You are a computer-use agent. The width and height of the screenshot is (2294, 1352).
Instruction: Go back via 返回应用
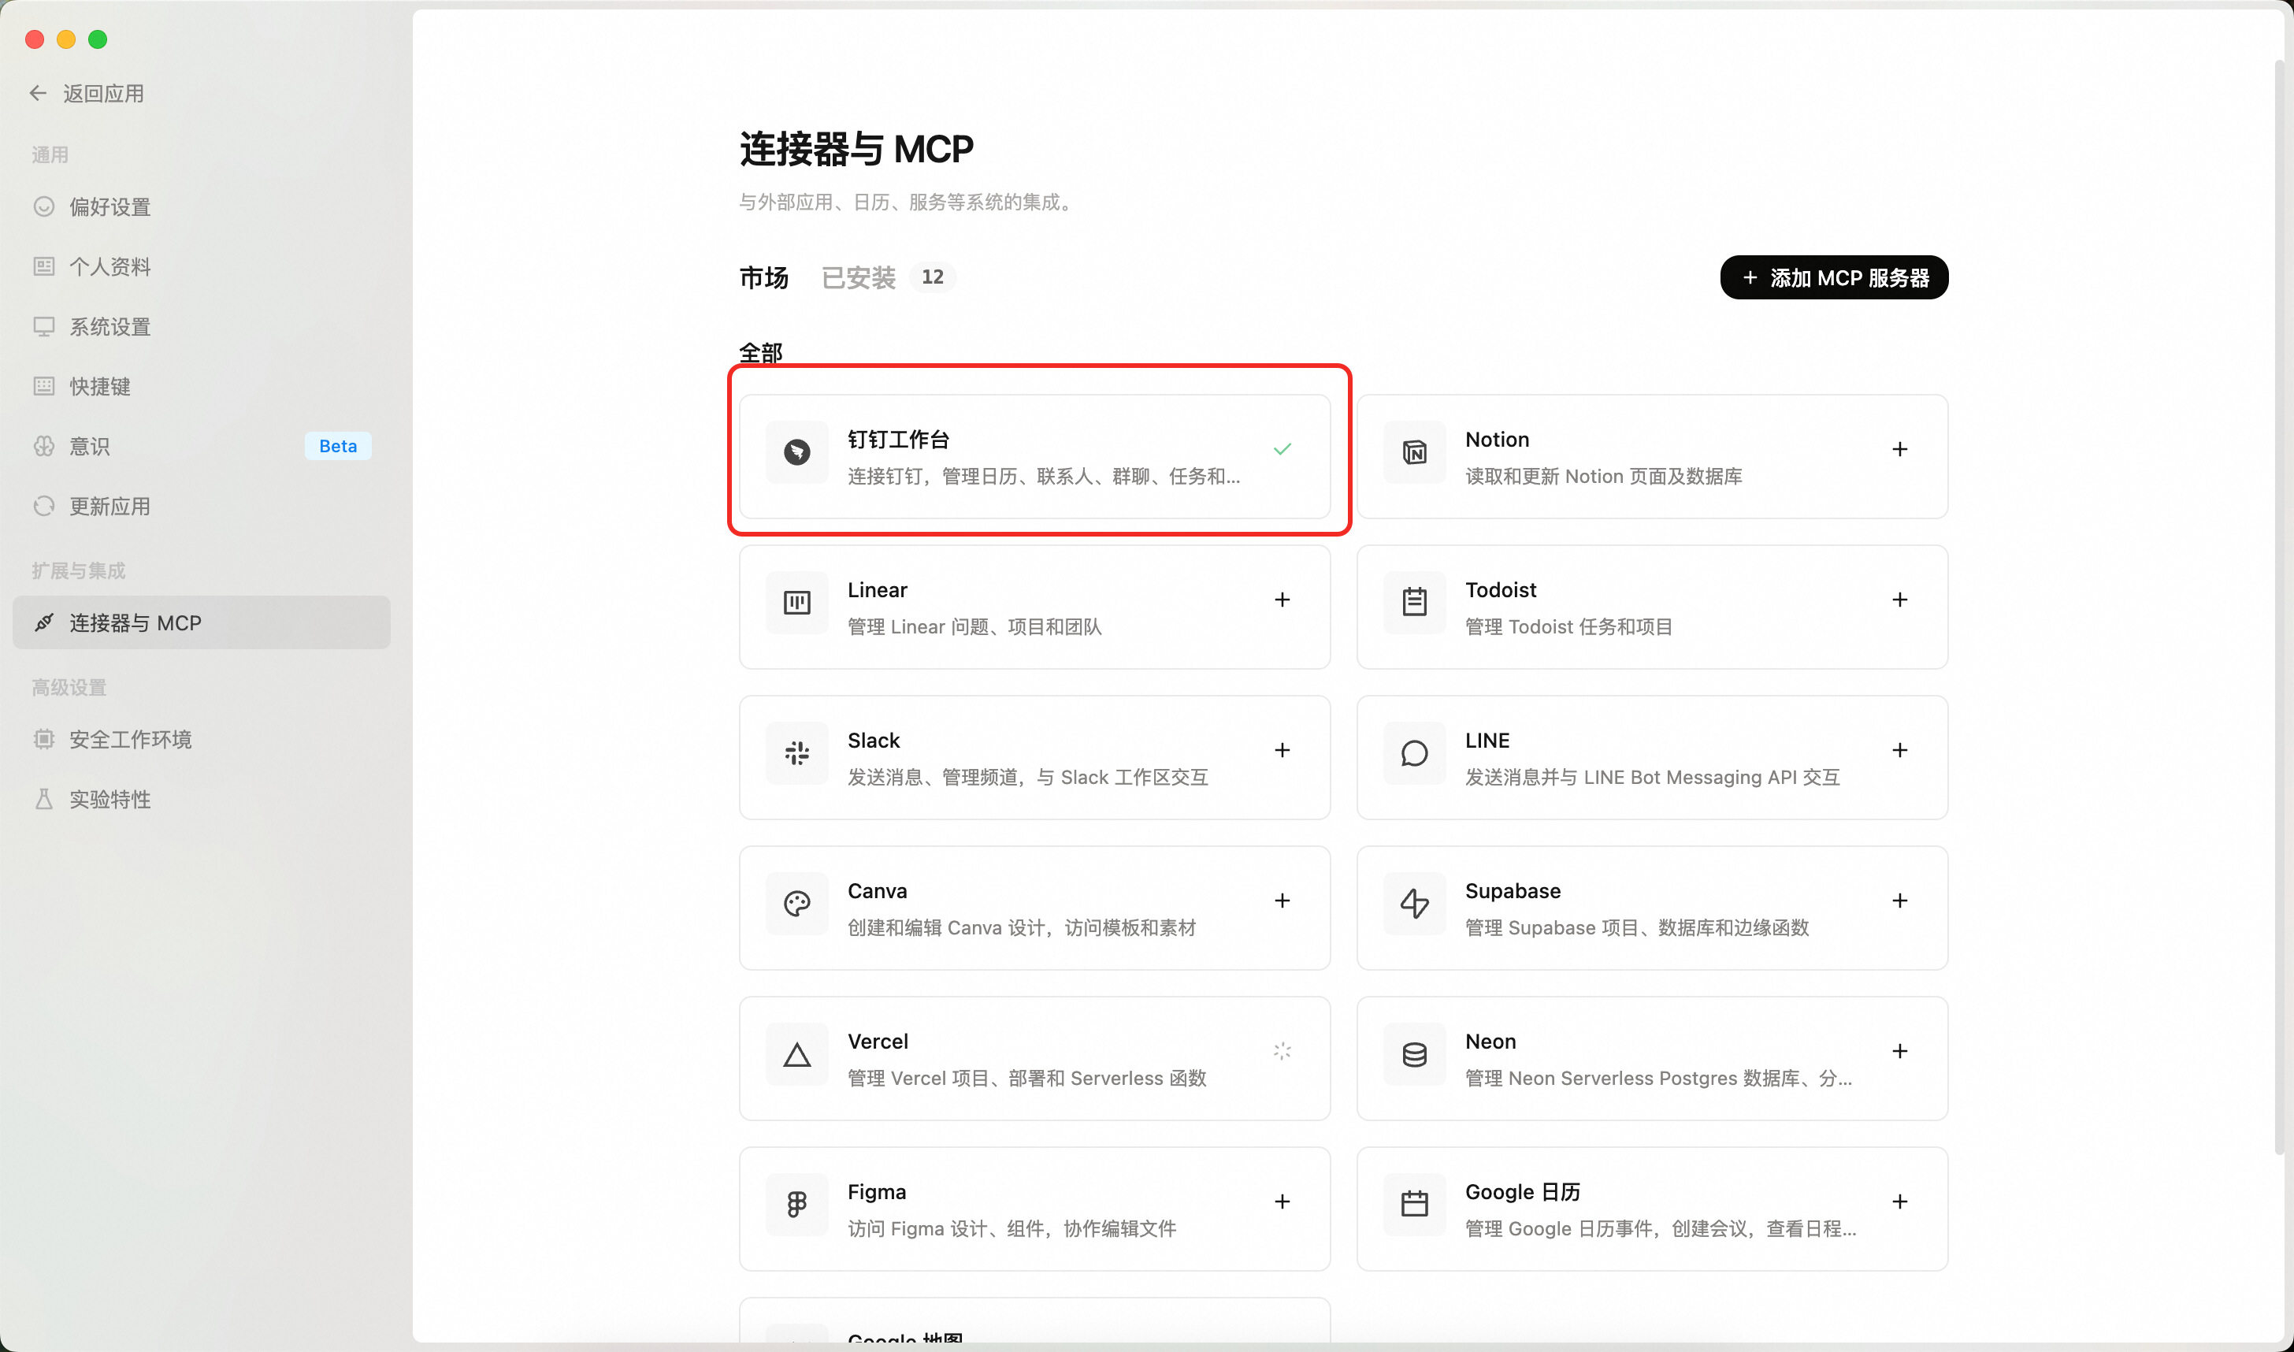click(87, 94)
